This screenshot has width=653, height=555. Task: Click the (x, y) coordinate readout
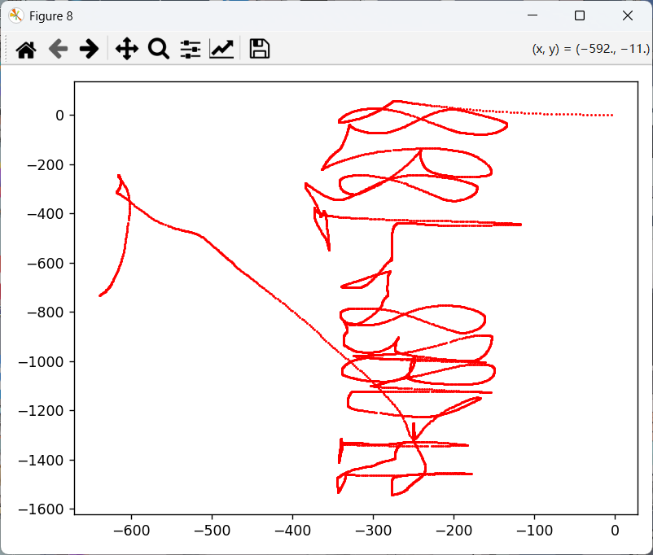tap(589, 50)
